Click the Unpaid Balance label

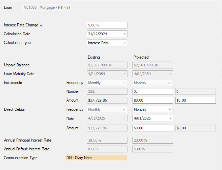[x=17, y=65]
